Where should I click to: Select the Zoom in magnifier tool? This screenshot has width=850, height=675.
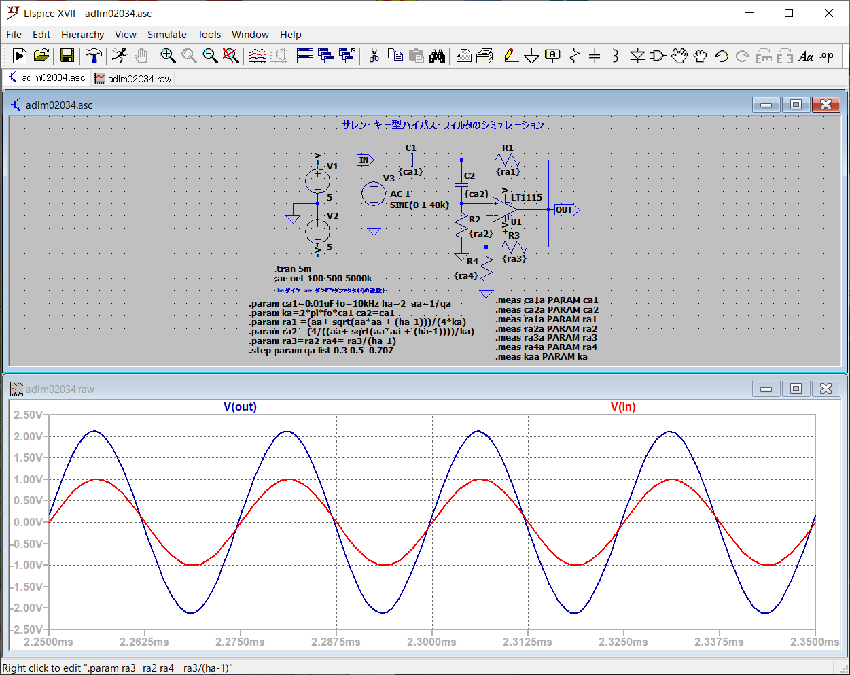[168, 56]
